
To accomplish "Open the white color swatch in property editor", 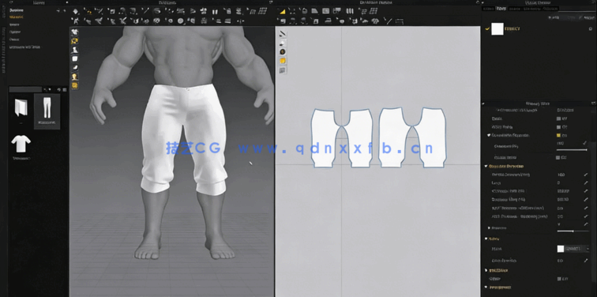I will [x=561, y=249].
